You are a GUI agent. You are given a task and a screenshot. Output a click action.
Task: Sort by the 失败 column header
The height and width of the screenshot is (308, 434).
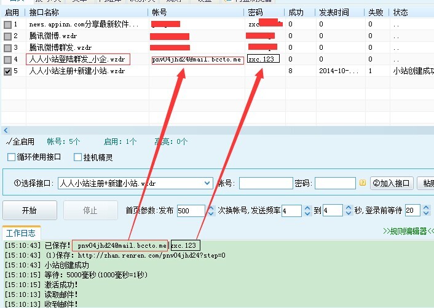pos(376,12)
